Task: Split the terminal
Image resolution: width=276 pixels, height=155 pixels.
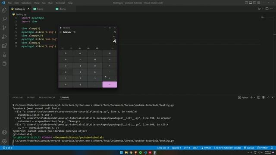Action: click(x=259, y=97)
